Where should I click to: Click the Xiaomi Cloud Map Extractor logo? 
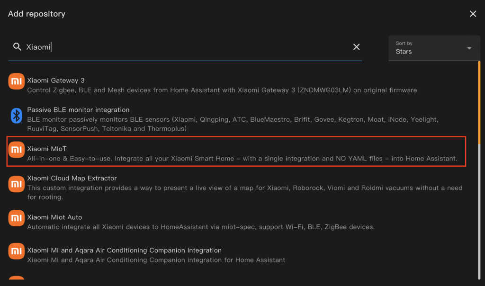coord(17,184)
